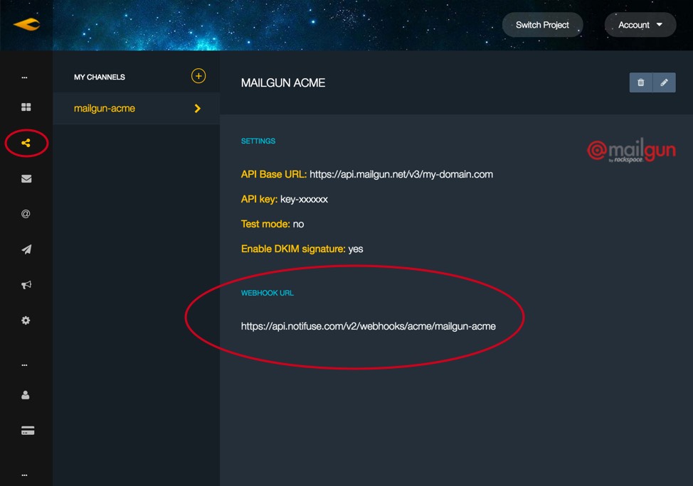
Task: Open the envelope mail icon in sidebar
Action: [26, 179]
